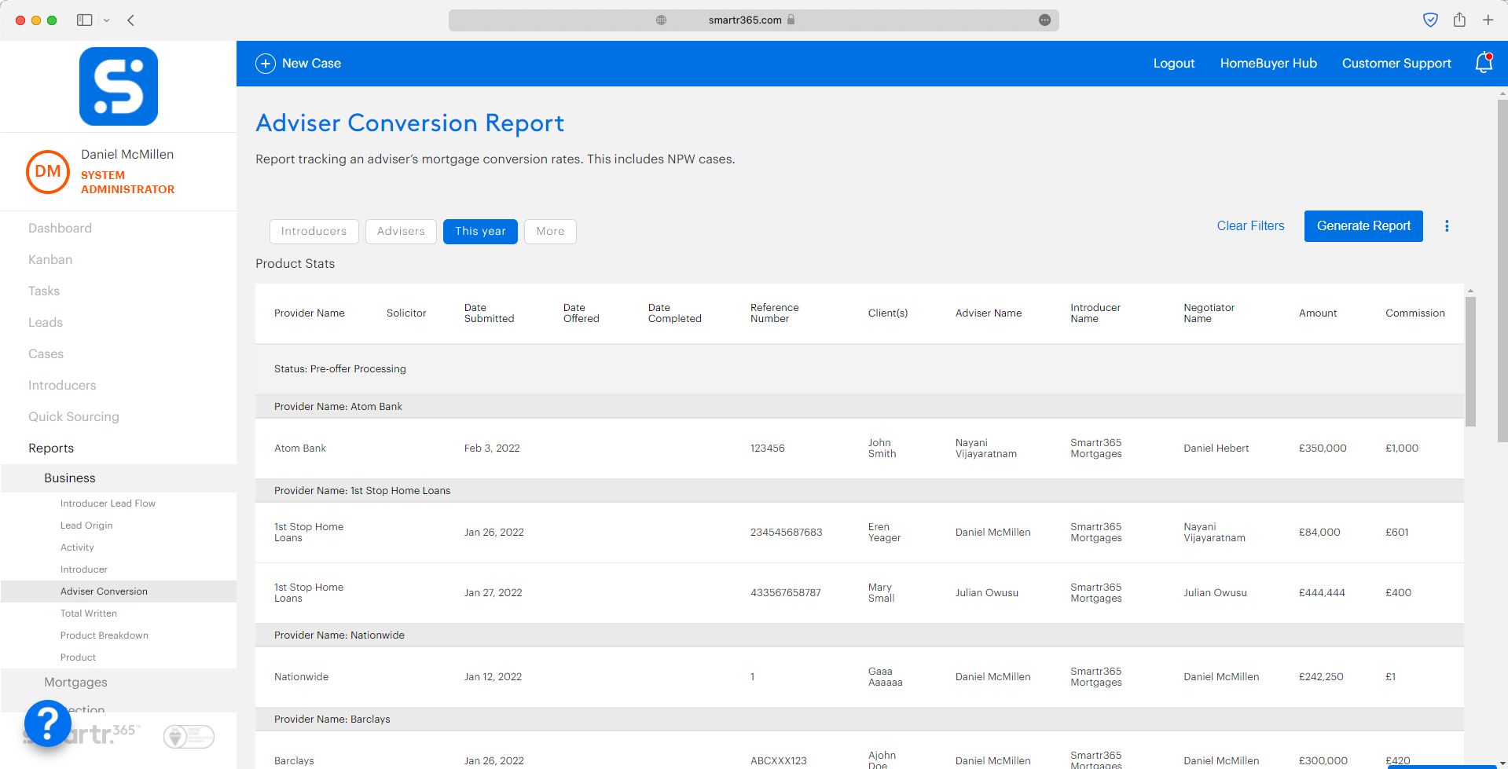Open Customer Support link
The height and width of the screenshot is (769, 1508).
coord(1396,64)
